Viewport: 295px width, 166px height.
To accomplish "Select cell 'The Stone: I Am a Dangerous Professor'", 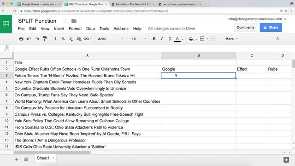I will point(87,140).
